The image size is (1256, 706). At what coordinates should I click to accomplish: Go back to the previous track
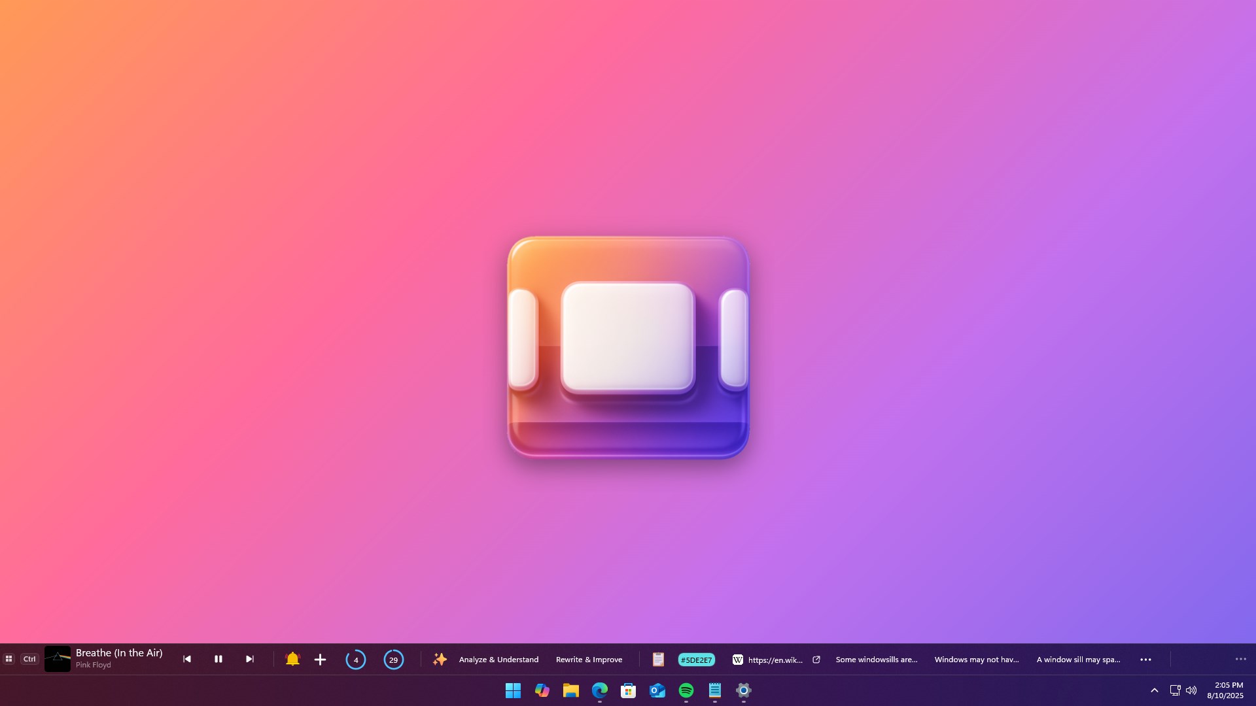[x=187, y=659]
